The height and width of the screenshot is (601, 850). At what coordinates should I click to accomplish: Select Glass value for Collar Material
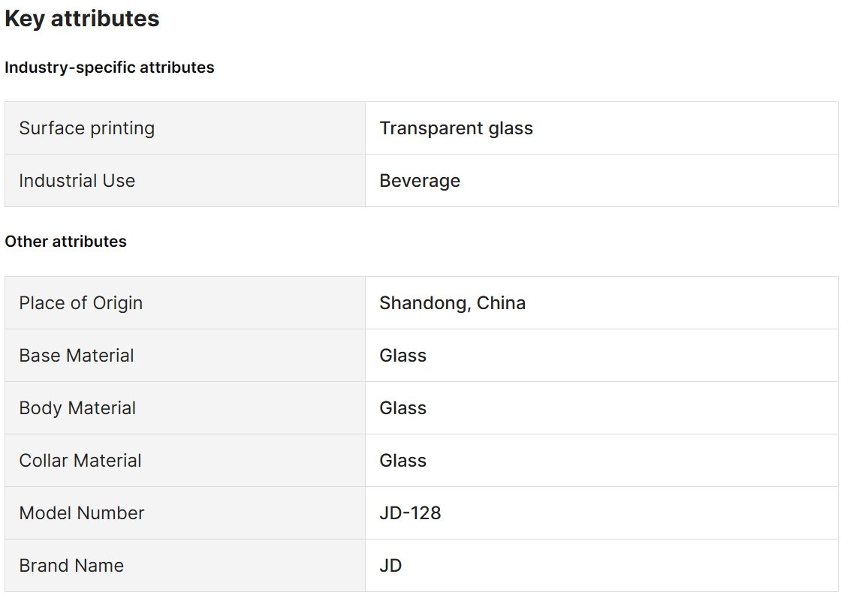(402, 461)
